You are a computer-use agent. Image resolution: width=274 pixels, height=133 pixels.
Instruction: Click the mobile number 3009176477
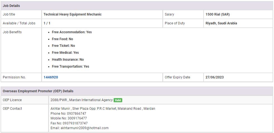point(77,118)
